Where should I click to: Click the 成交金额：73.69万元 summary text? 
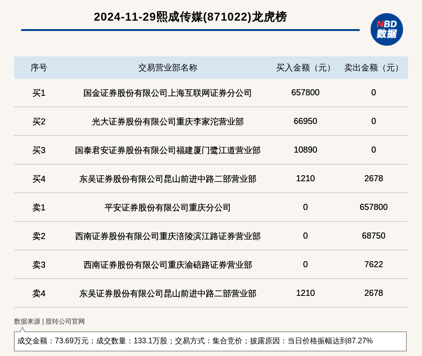click(53, 341)
